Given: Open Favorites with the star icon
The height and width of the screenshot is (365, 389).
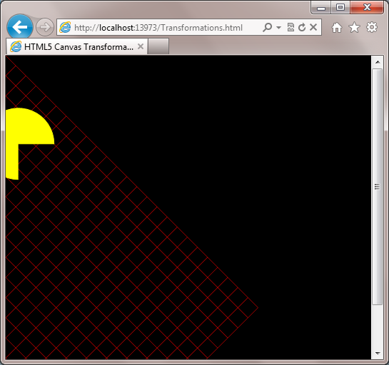Looking at the screenshot, I should [354, 27].
